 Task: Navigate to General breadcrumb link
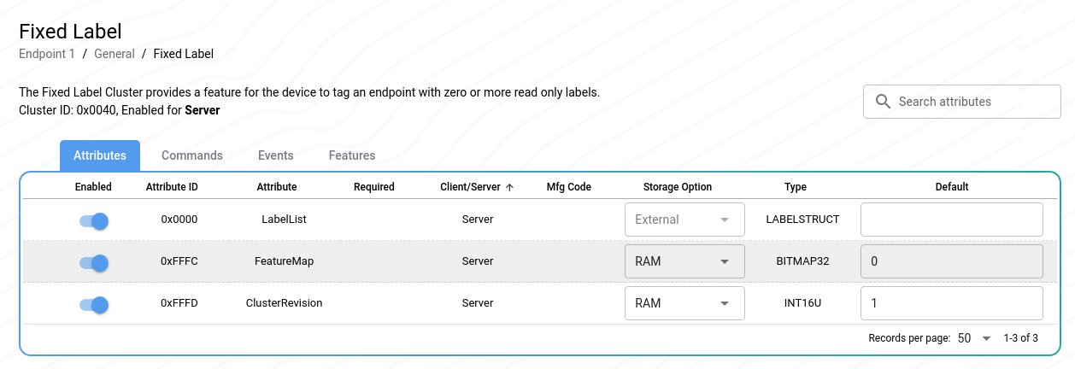tap(115, 54)
